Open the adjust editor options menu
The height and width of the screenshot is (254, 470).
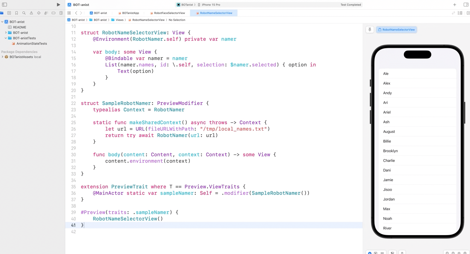point(460,13)
